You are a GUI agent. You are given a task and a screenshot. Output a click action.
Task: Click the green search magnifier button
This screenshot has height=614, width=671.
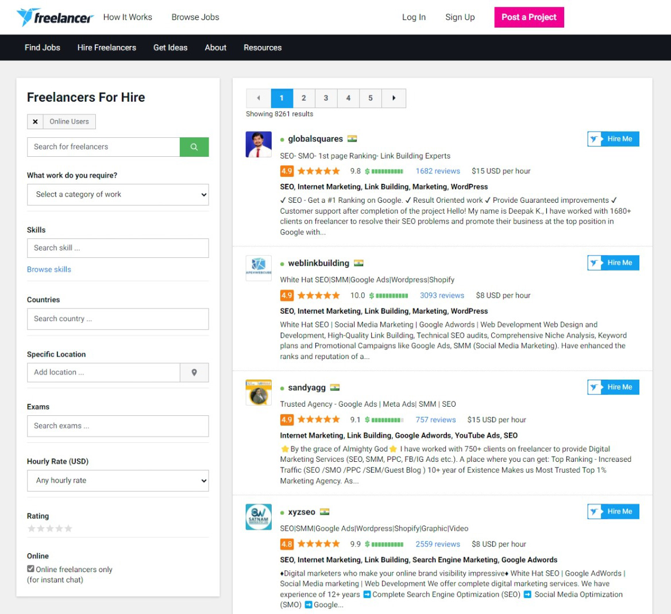coord(194,147)
